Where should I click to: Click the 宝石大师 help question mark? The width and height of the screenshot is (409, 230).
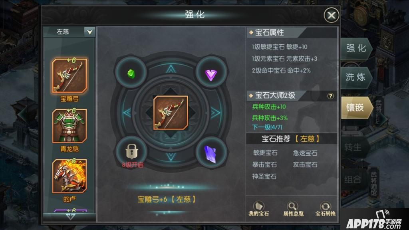(x=330, y=96)
